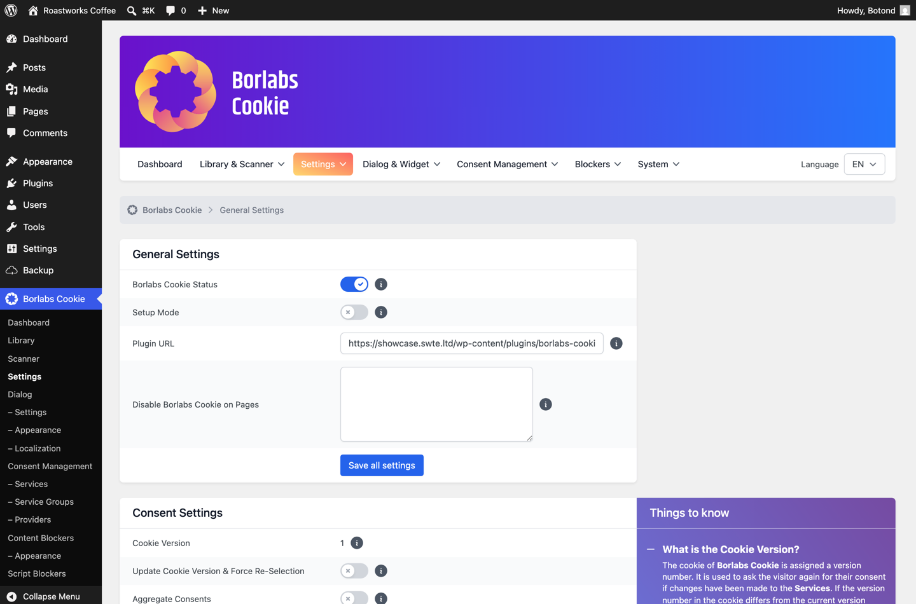Open the orange Settings dropdown tab
The image size is (916, 604).
pyautogui.click(x=323, y=164)
